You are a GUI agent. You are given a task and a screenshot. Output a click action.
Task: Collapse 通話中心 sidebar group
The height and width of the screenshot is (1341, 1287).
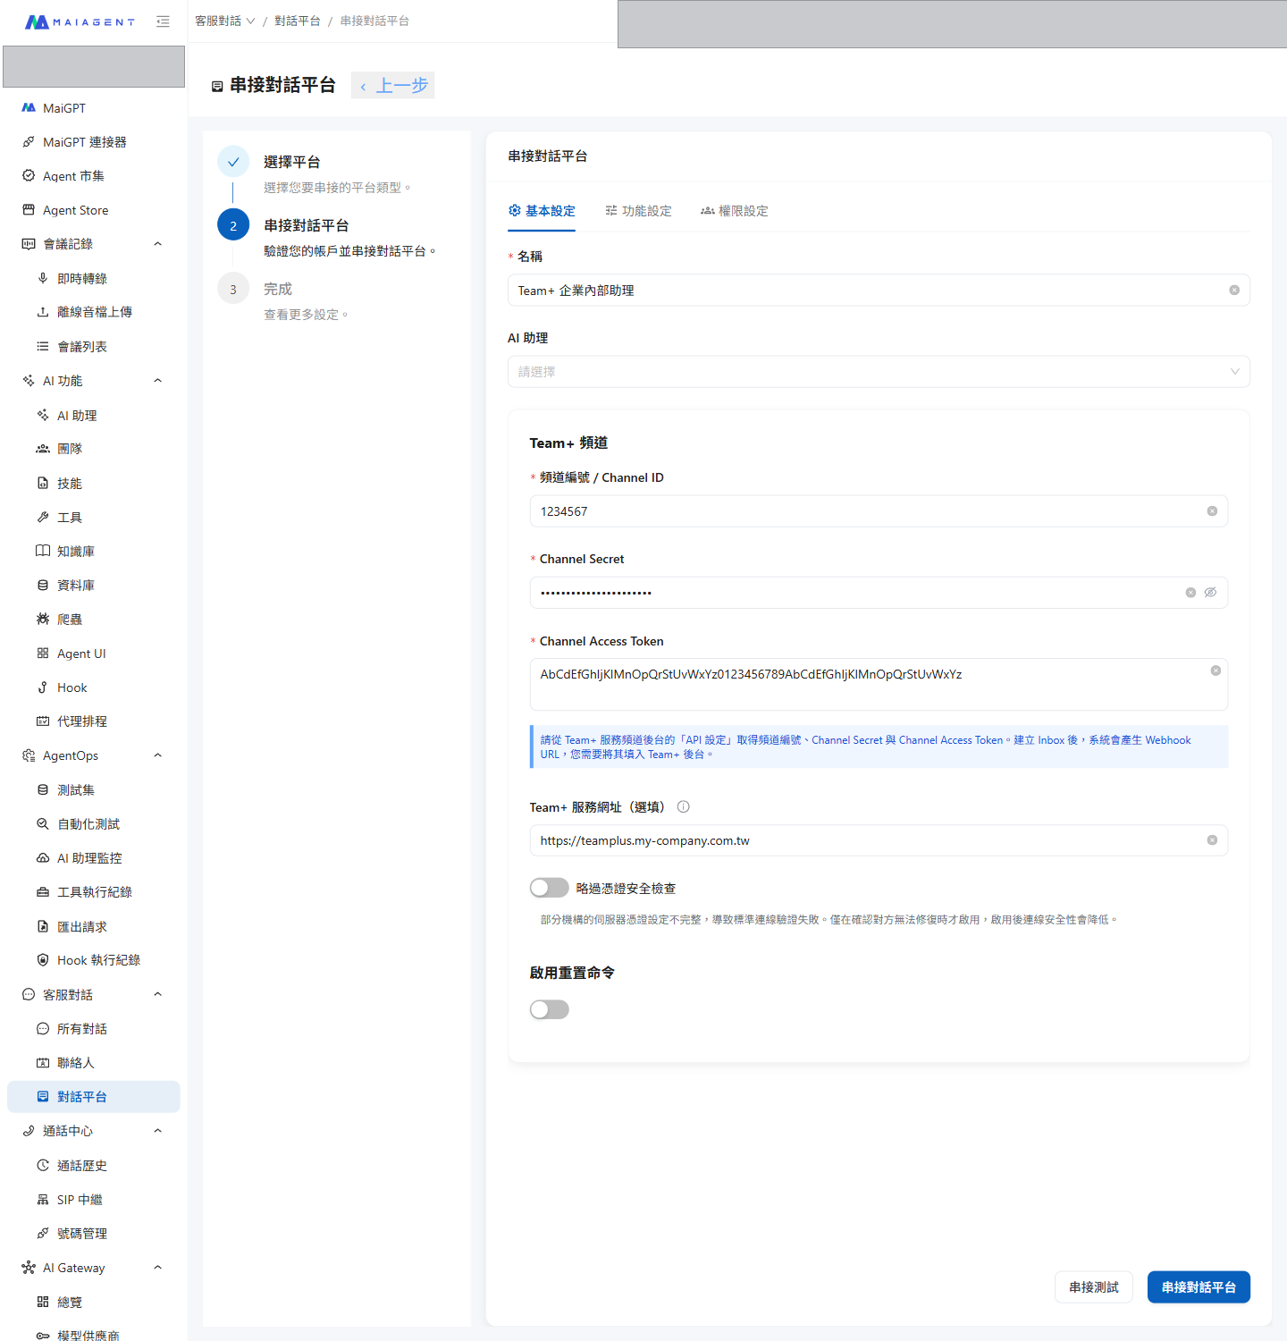coord(158,1131)
